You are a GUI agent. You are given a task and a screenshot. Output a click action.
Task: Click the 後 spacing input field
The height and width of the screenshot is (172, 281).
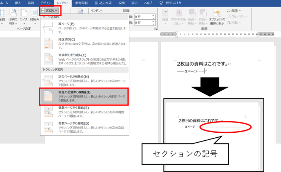click(143, 23)
